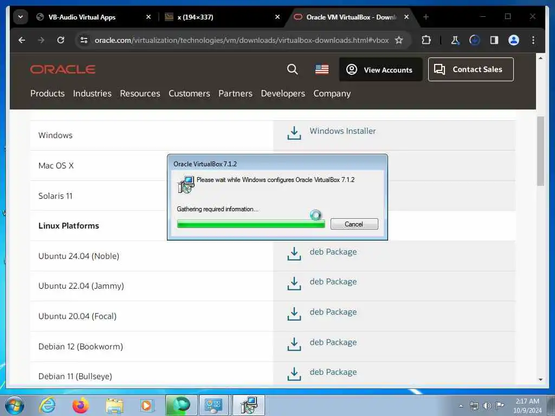The width and height of the screenshot is (555, 416).
Task: Click deb Package link for Ubuntu 24.04
Action: point(333,252)
